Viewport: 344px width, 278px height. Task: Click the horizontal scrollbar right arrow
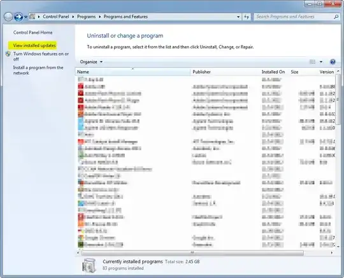(332, 252)
